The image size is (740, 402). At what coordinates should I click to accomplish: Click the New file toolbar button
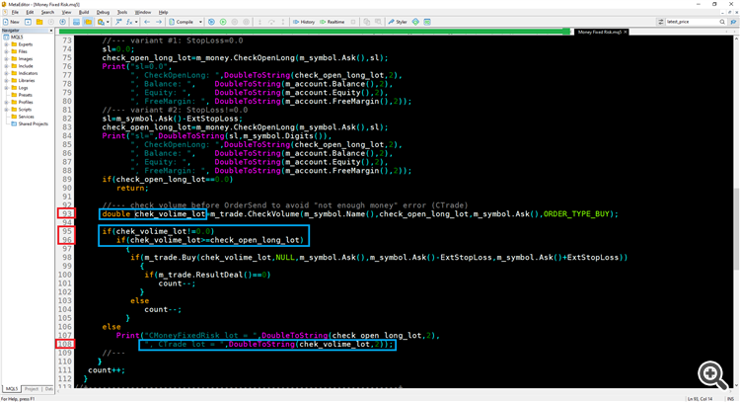pos(12,21)
